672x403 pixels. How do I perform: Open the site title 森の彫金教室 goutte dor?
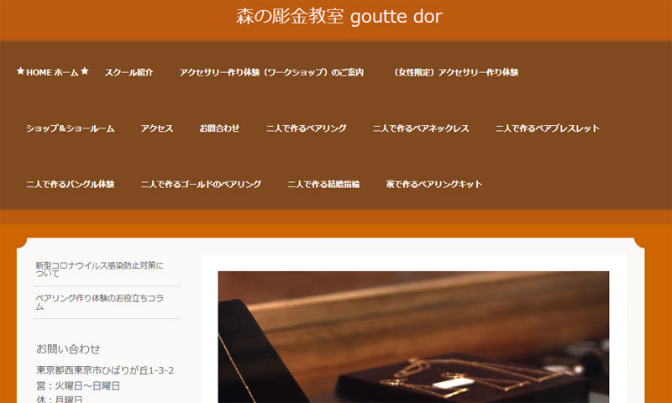click(339, 17)
